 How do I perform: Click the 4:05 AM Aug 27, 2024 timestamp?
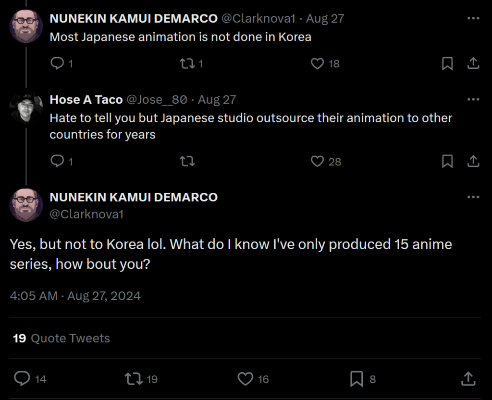coord(75,295)
